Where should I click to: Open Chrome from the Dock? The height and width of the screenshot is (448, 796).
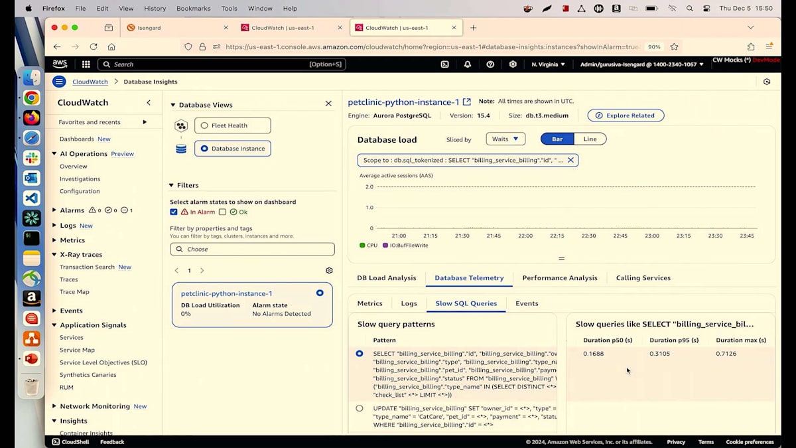click(x=31, y=98)
